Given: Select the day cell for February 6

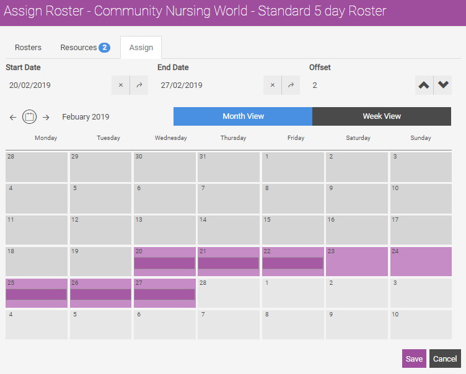Looking at the screenshot, I should 164,198.
